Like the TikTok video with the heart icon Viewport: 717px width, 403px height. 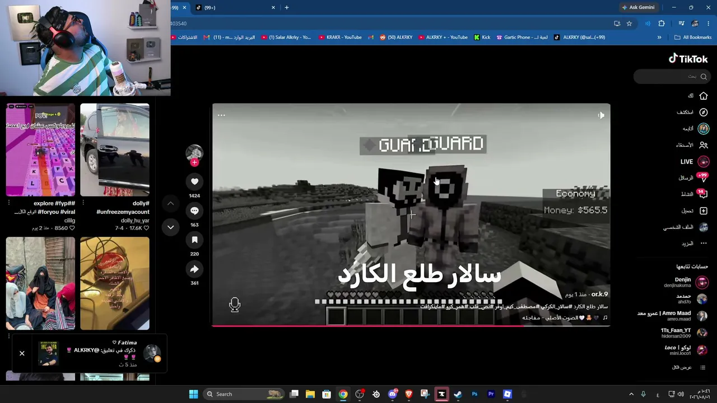[194, 181]
